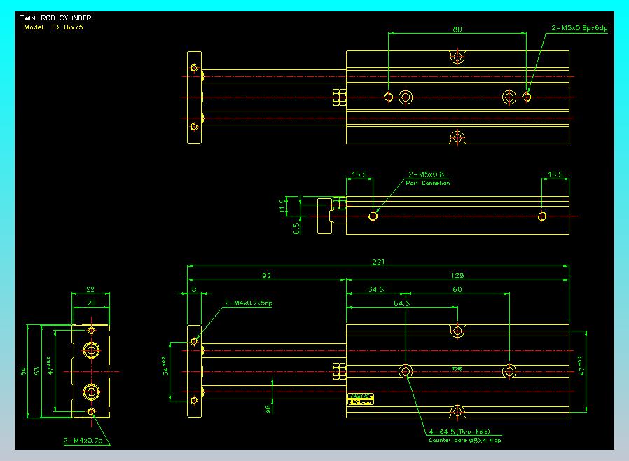Click the 54 height dimension
Screen dimensions: 629x461
pos(23,370)
